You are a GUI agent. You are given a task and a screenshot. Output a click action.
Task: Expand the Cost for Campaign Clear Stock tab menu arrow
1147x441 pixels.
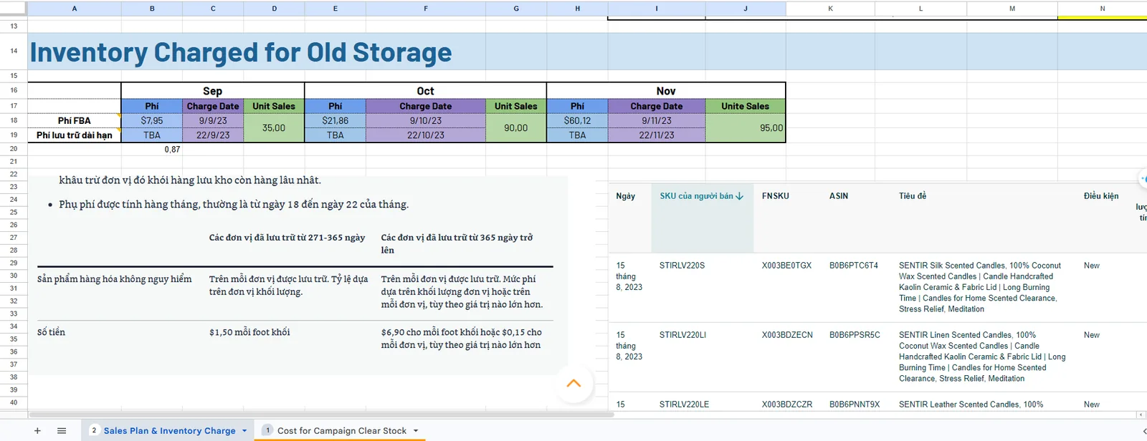(x=416, y=430)
